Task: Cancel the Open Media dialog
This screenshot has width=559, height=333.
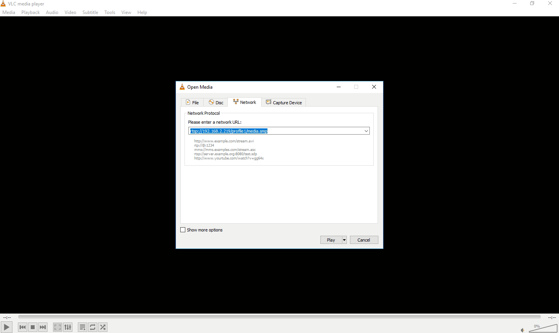Action: (364, 240)
